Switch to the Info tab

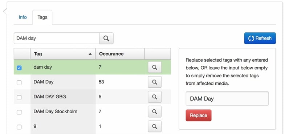point(23,17)
